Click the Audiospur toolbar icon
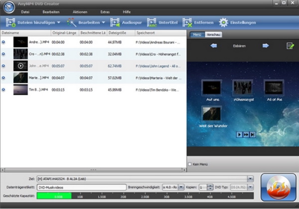Image resolution: width=299 pixels, height=209 pixels. point(116,22)
